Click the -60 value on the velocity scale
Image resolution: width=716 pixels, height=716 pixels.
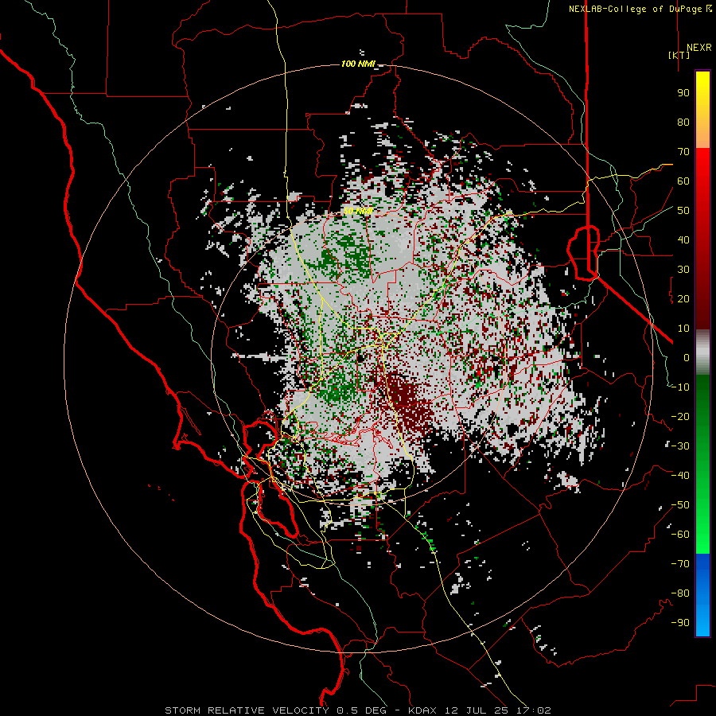coord(680,535)
